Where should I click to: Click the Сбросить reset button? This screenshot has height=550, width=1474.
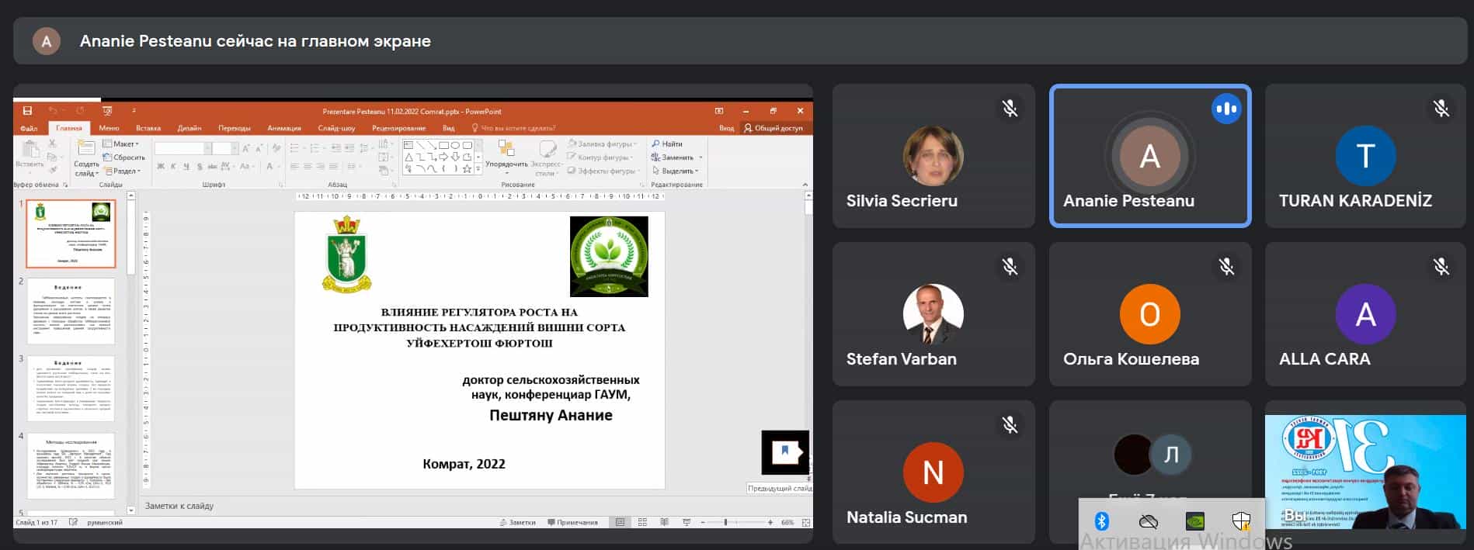[x=124, y=157]
